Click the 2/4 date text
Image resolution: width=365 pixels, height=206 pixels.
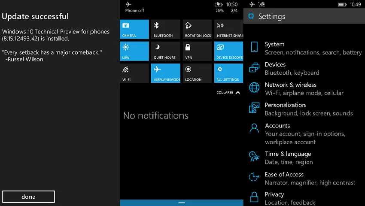click(234, 10)
